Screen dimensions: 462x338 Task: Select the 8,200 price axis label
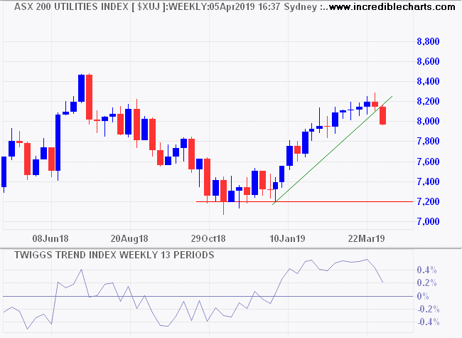tap(428, 101)
